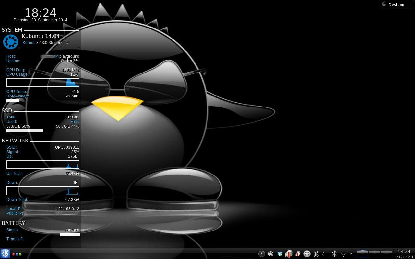Switch to the second virtual desktop in pager
Image resolution: width=415 pixels, height=259 pixels.
coord(374,253)
